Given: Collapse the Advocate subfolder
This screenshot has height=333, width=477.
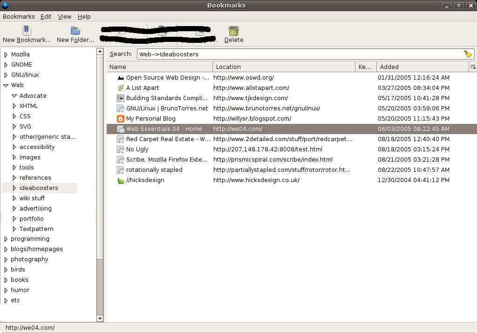Looking at the screenshot, I should (x=14, y=96).
